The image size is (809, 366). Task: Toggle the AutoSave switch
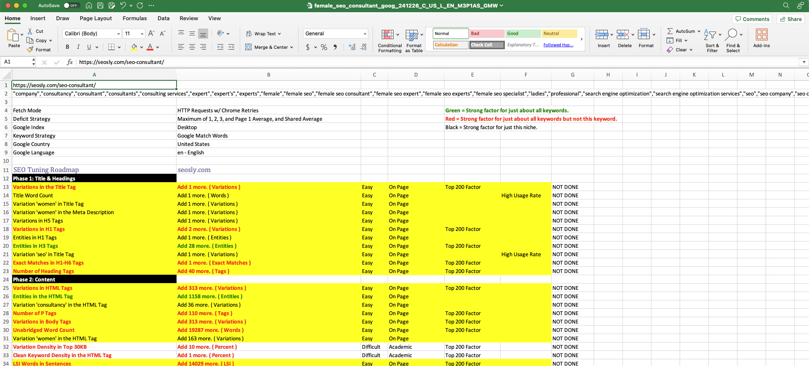click(x=71, y=5)
